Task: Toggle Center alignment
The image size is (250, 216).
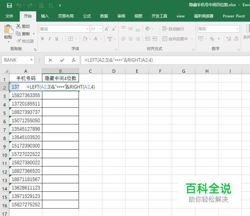Action: 131,39
